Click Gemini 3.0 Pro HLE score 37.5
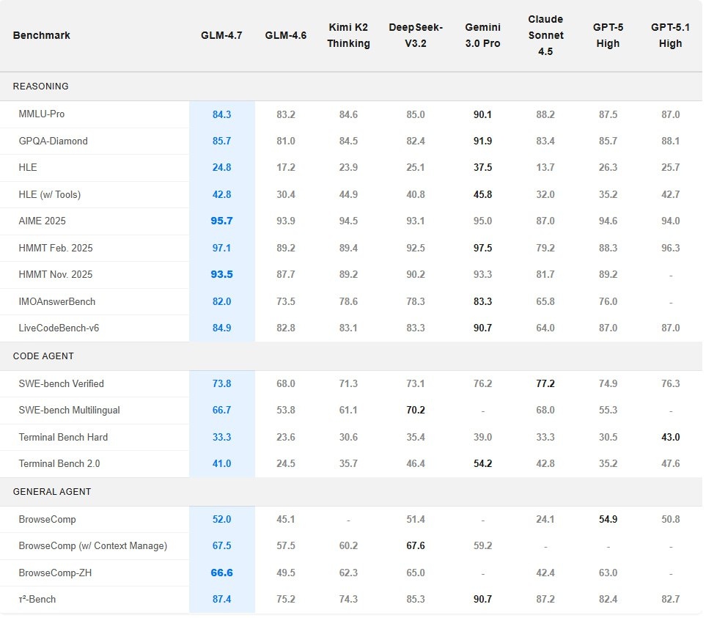The image size is (706, 618). coord(482,167)
